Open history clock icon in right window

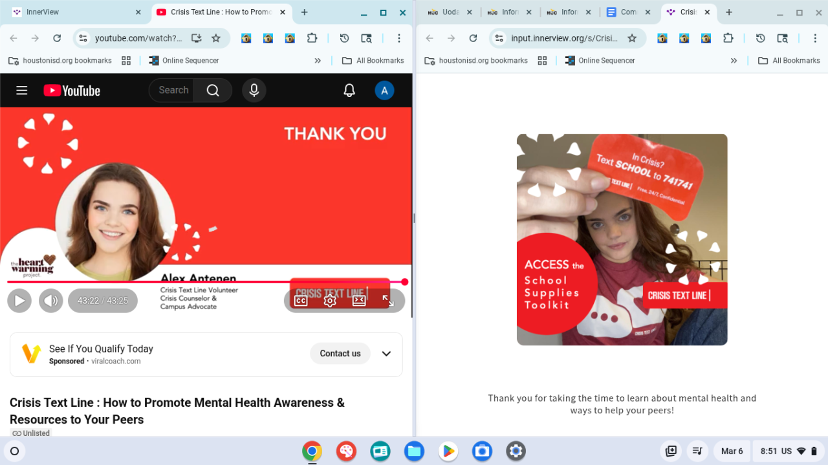click(x=761, y=38)
